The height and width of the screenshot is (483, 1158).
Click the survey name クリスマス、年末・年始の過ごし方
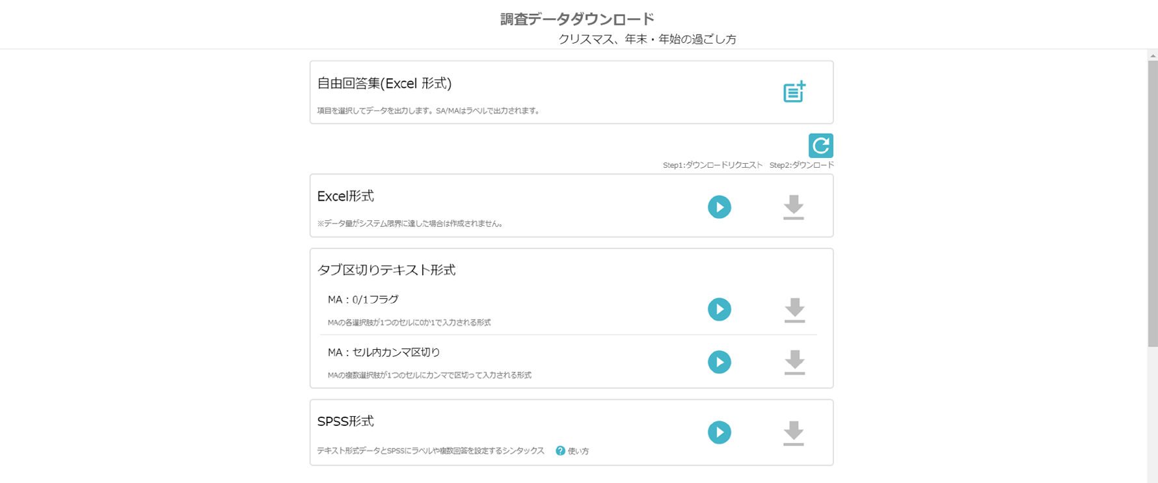[647, 40]
